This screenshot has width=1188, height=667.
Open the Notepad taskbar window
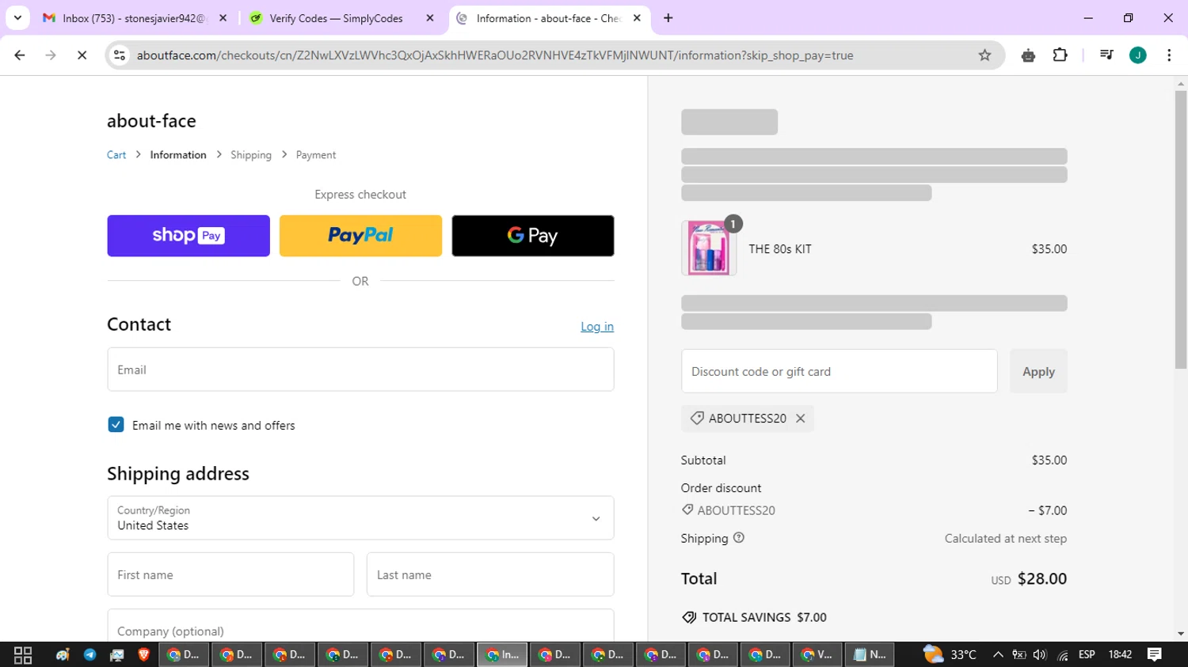point(870,655)
